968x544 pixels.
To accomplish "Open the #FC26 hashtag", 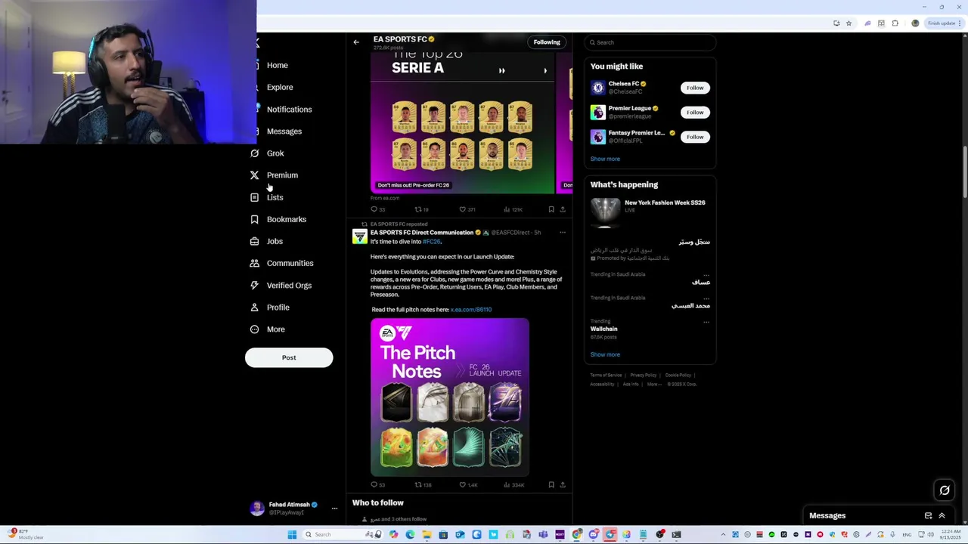I will (x=431, y=242).
